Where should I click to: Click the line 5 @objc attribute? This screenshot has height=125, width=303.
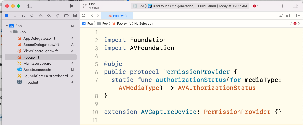(113, 64)
